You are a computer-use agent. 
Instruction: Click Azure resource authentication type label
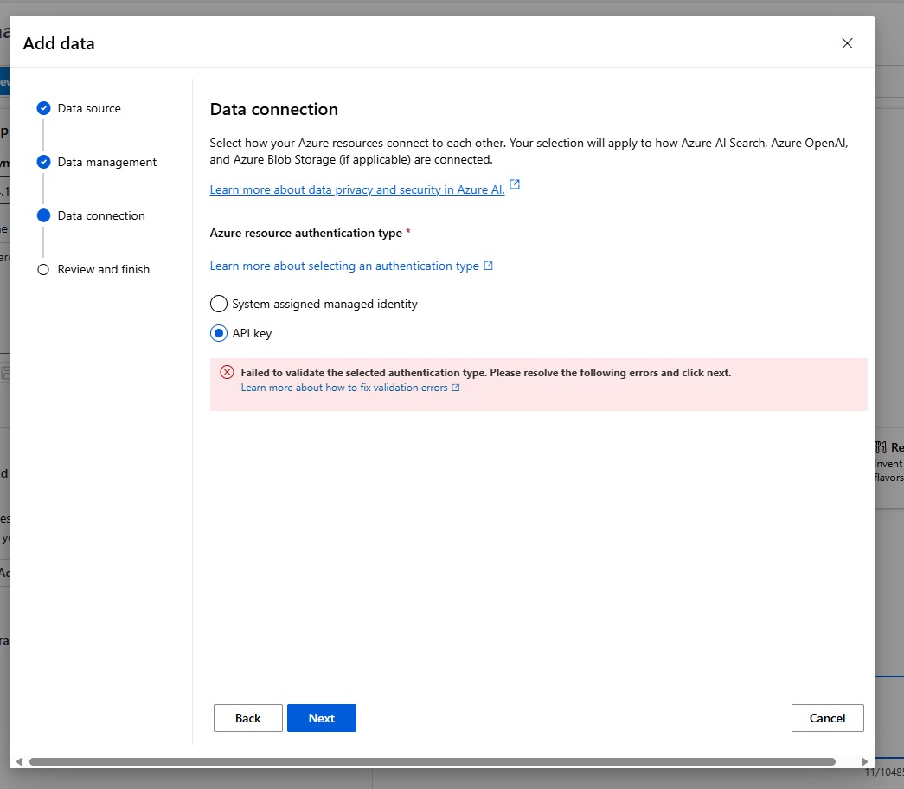coord(306,233)
